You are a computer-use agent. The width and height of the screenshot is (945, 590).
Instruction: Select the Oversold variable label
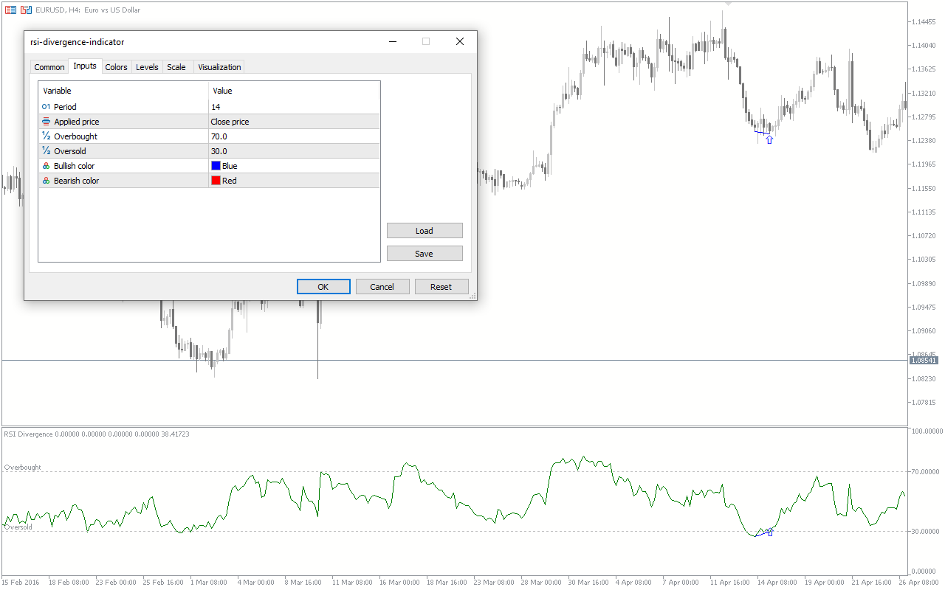tap(69, 151)
